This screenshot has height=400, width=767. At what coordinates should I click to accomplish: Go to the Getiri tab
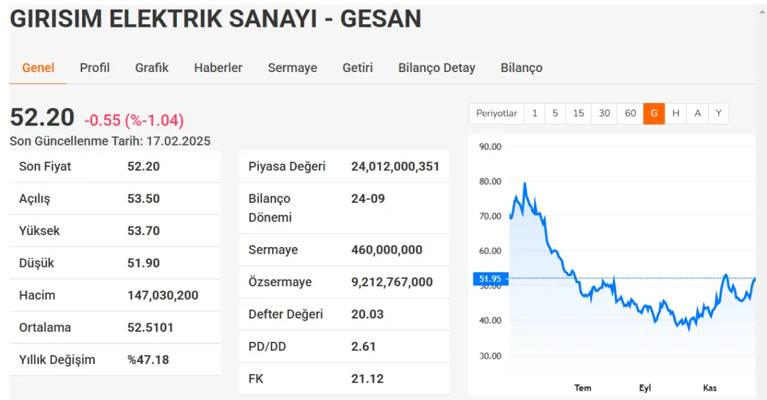click(358, 68)
